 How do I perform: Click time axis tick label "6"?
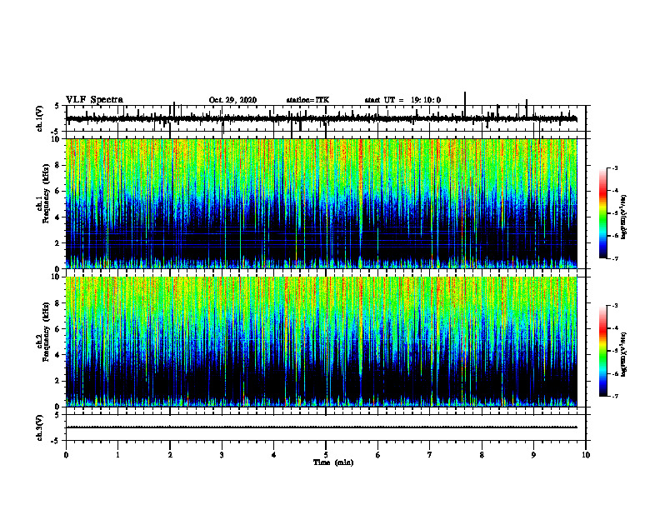pos(378,455)
